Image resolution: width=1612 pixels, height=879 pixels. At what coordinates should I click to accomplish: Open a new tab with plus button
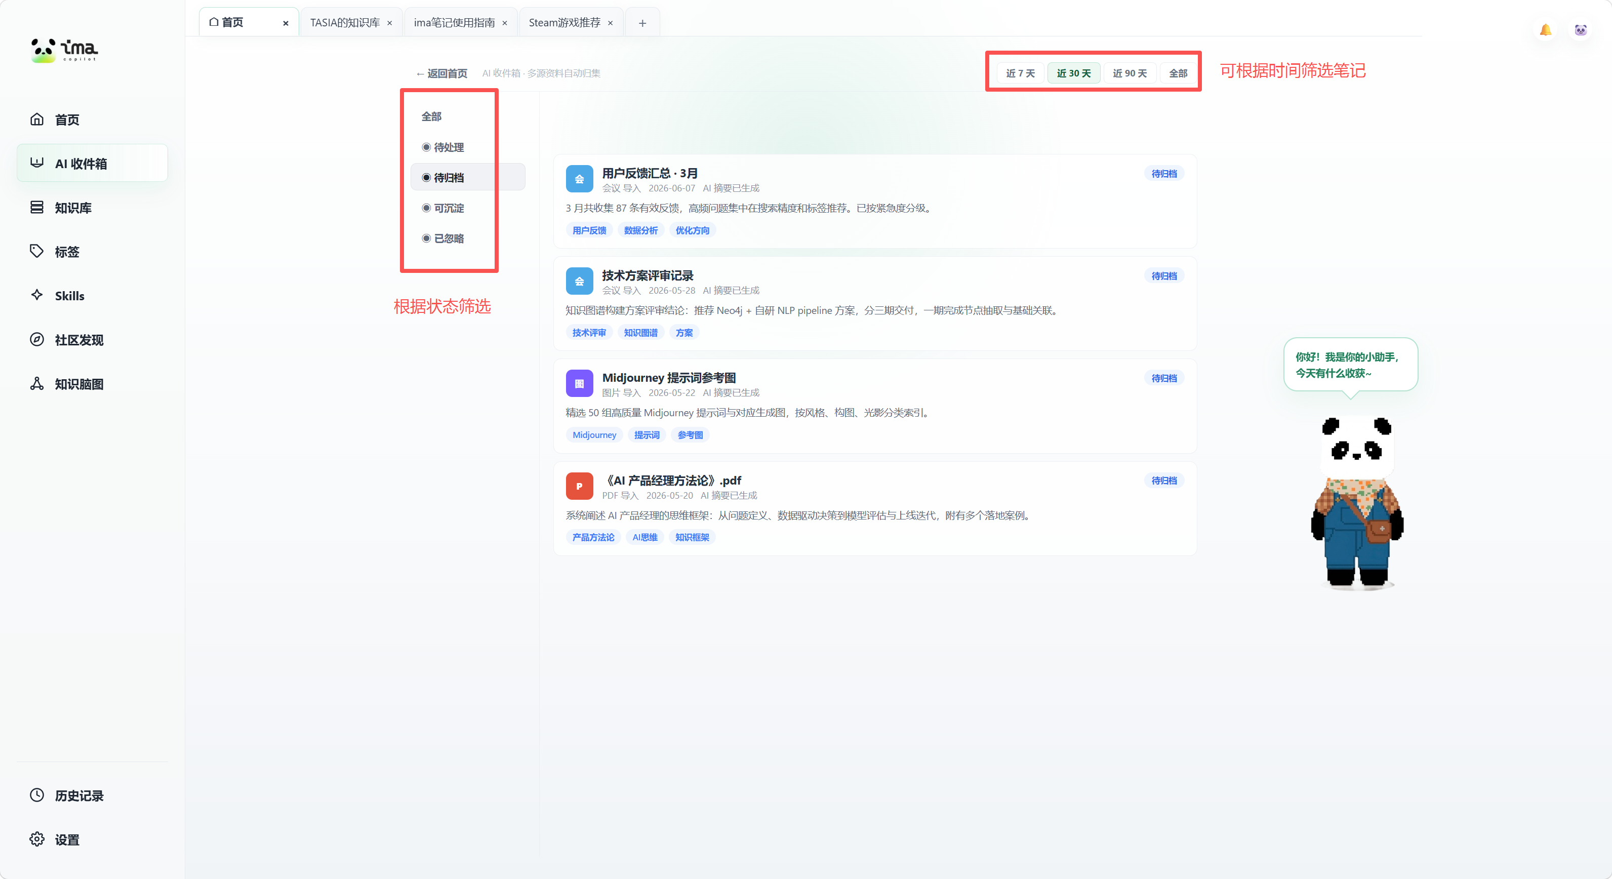(642, 23)
